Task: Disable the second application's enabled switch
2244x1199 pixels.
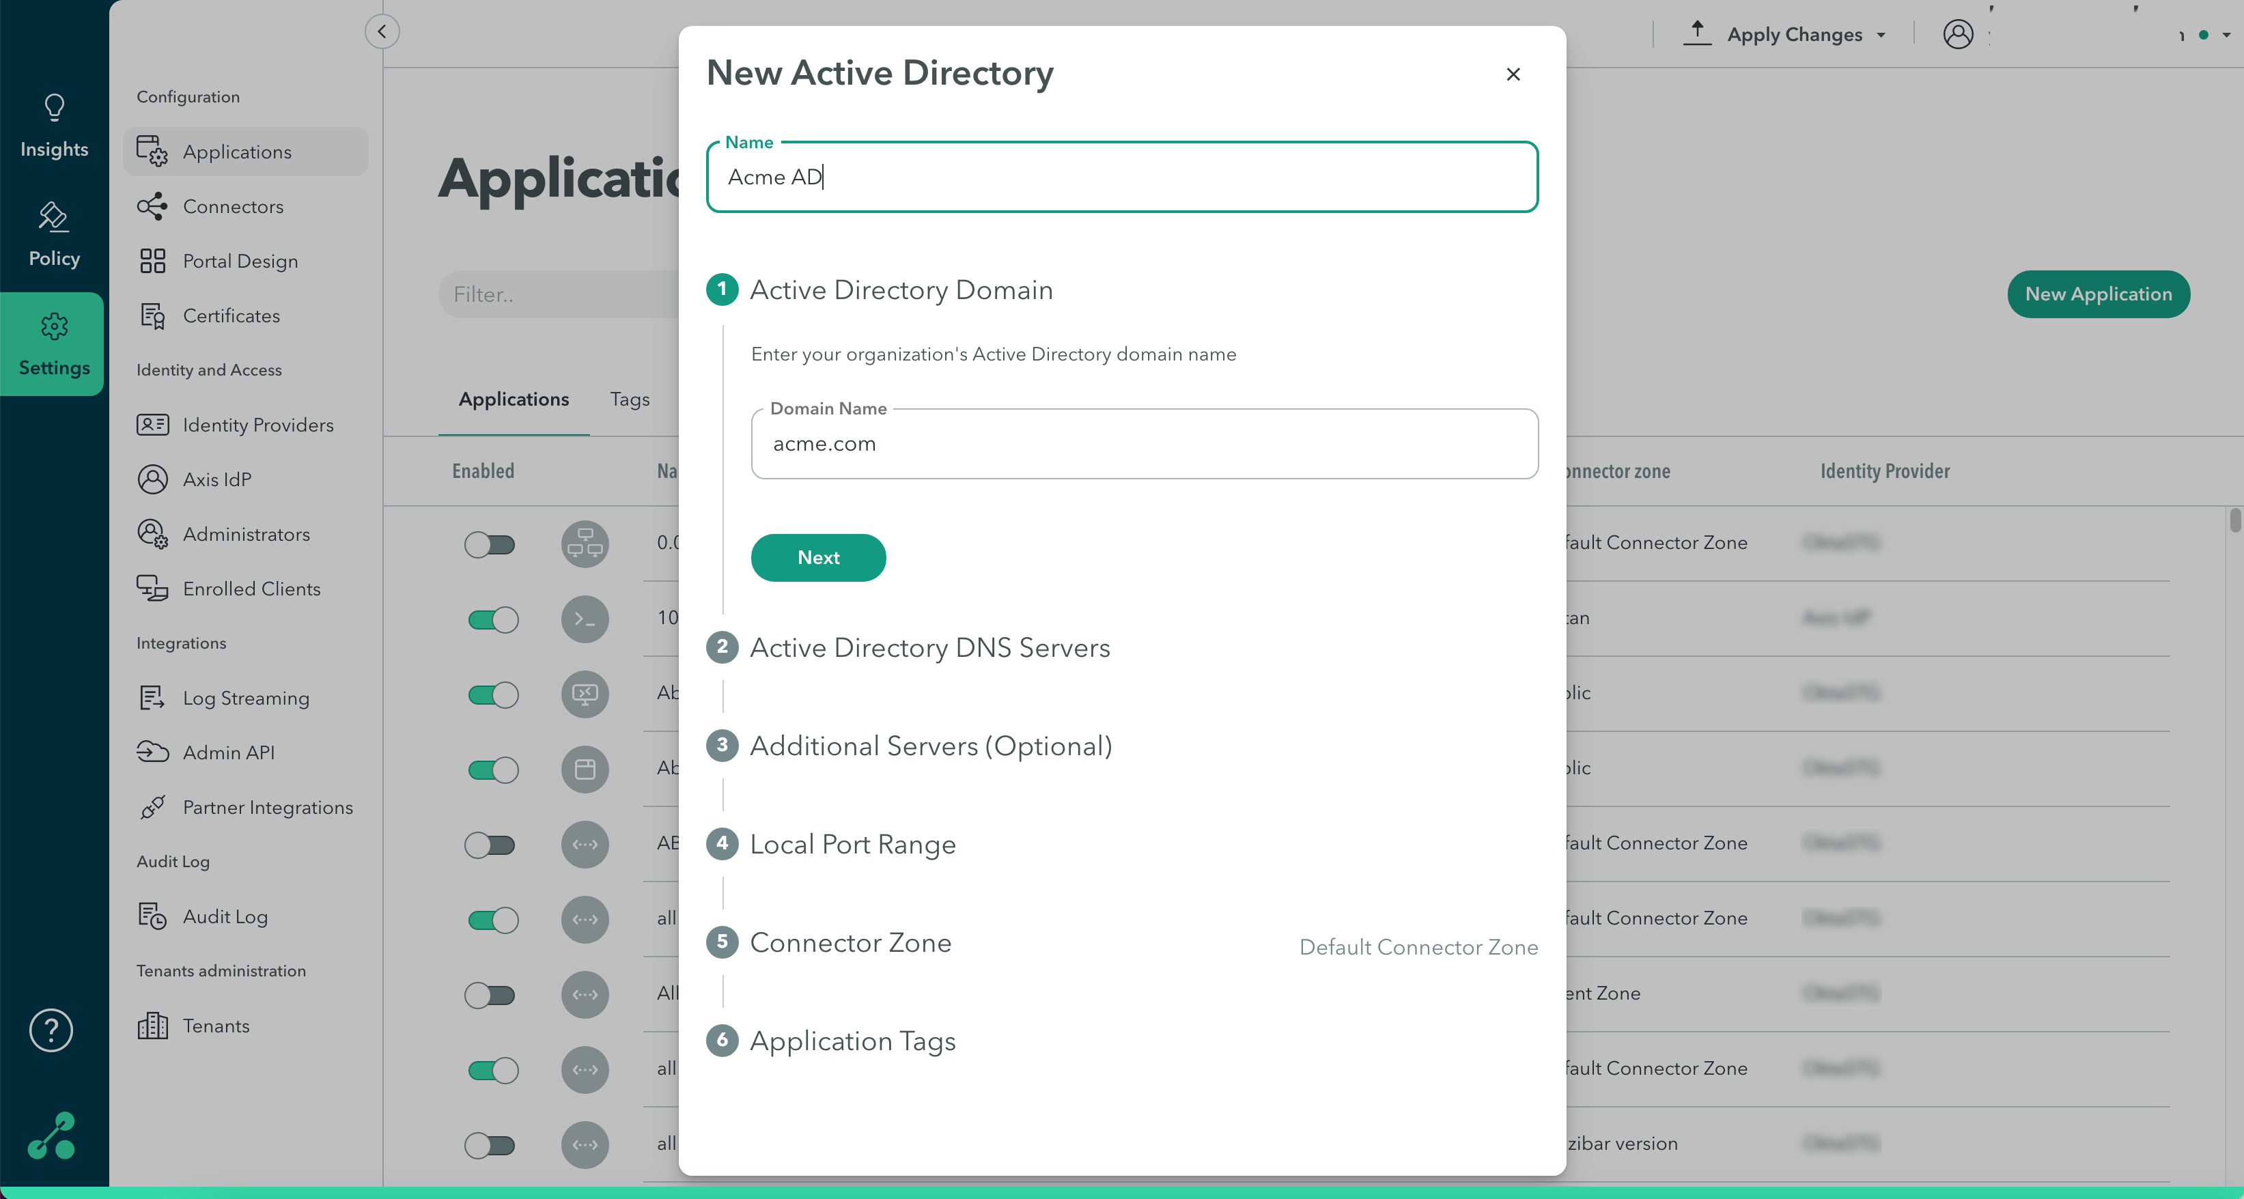Action: click(493, 620)
